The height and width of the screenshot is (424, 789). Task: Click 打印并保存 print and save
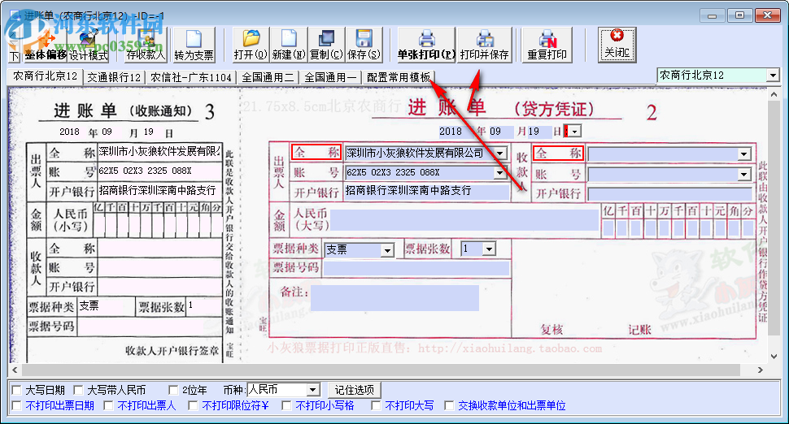click(485, 45)
